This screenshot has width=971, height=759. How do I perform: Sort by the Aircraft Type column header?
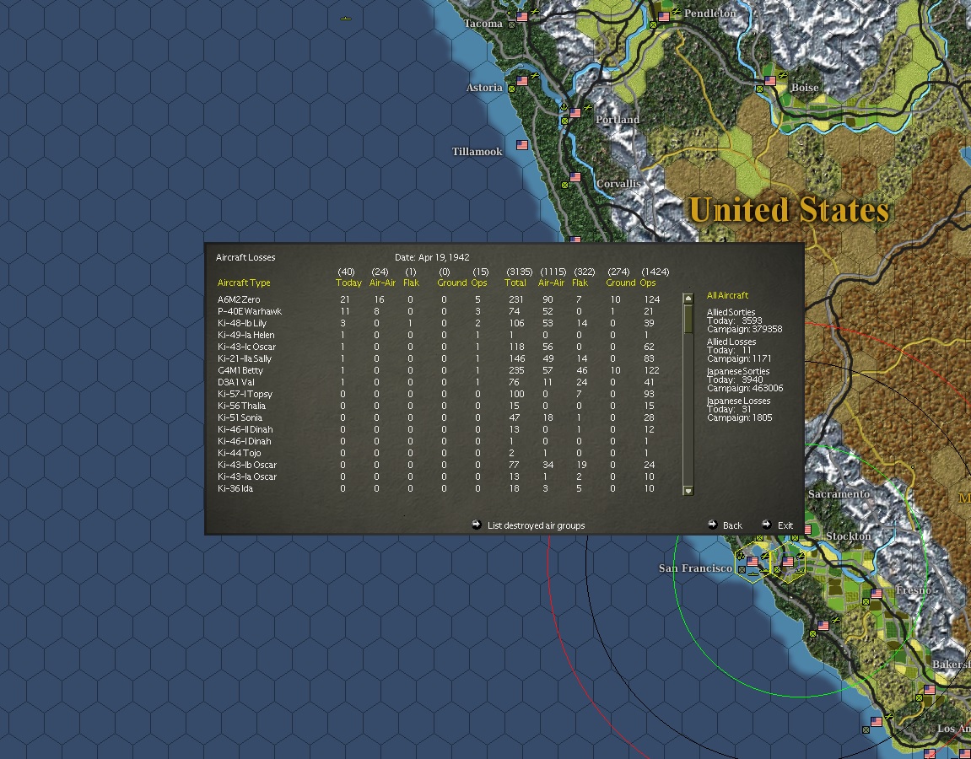point(244,283)
